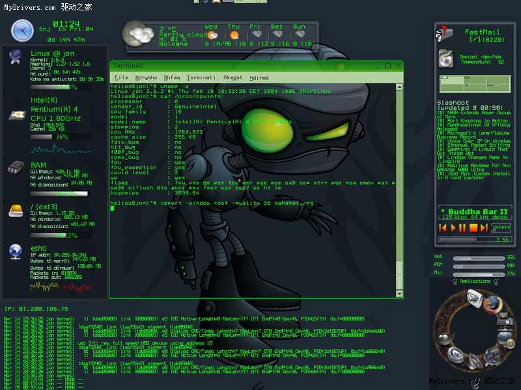Open Slashdot headline Voice Over IP On Wireless
The width and height of the screenshot is (521, 390).
click(x=474, y=141)
